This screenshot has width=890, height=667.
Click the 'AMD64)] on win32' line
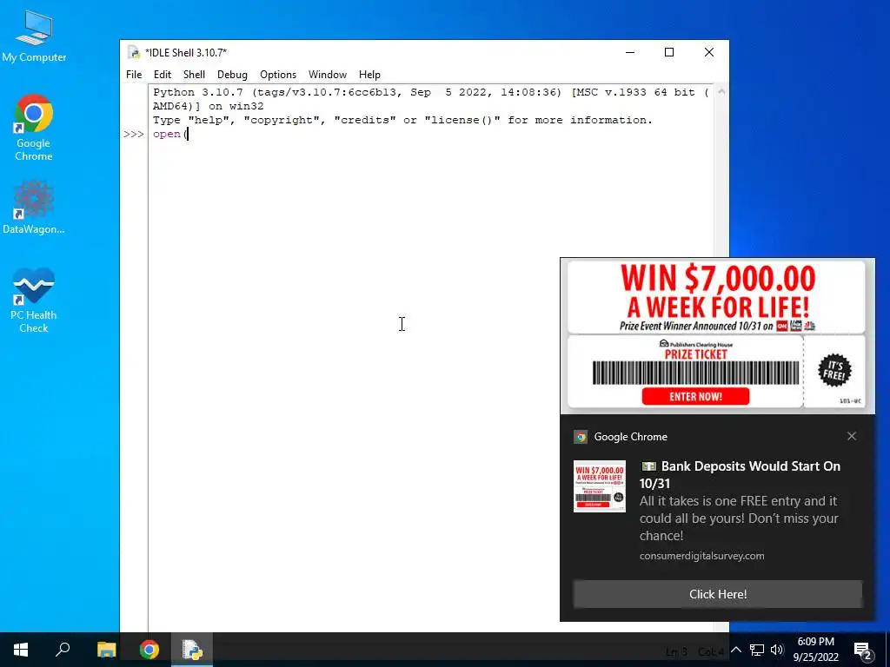(x=209, y=106)
